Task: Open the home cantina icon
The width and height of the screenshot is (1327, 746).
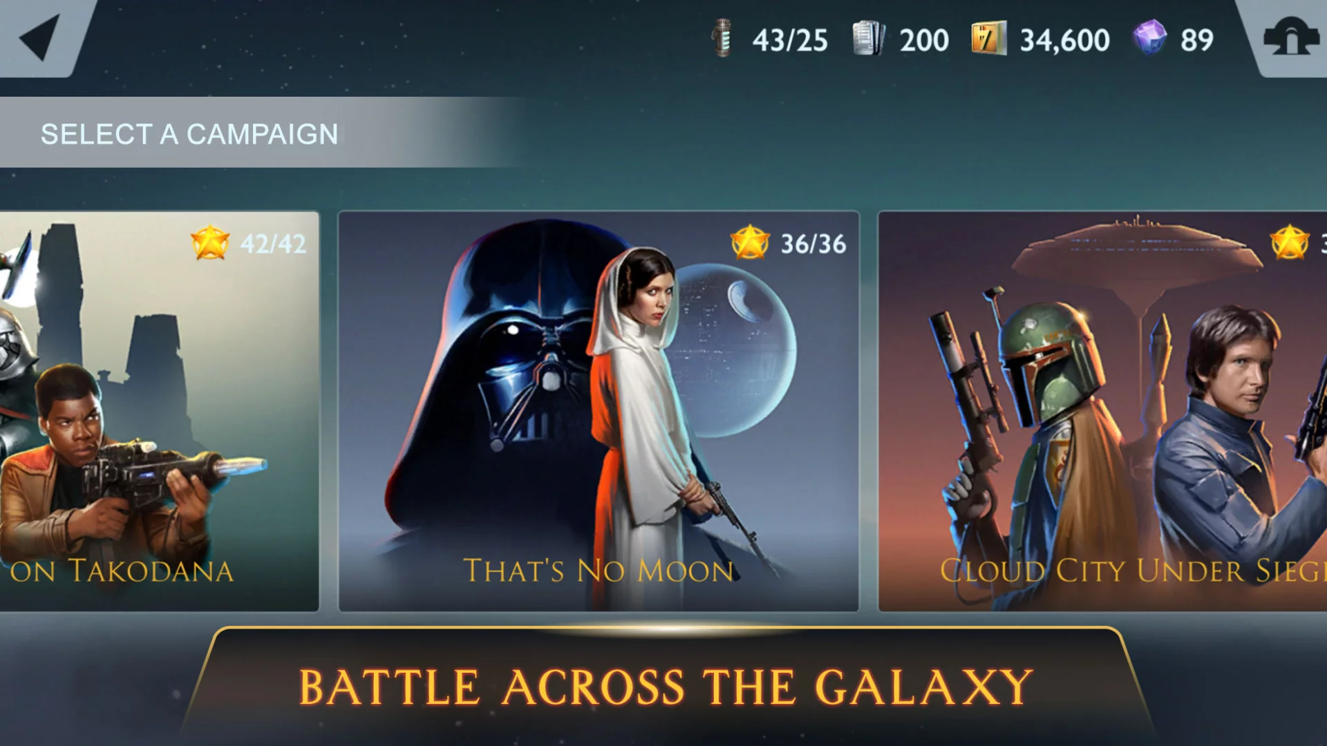Action: (x=1290, y=38)
